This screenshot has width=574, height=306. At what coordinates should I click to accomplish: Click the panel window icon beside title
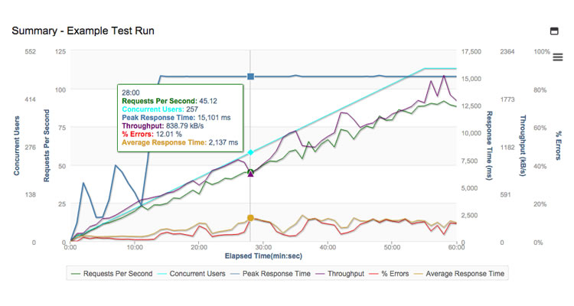[554, 31]
